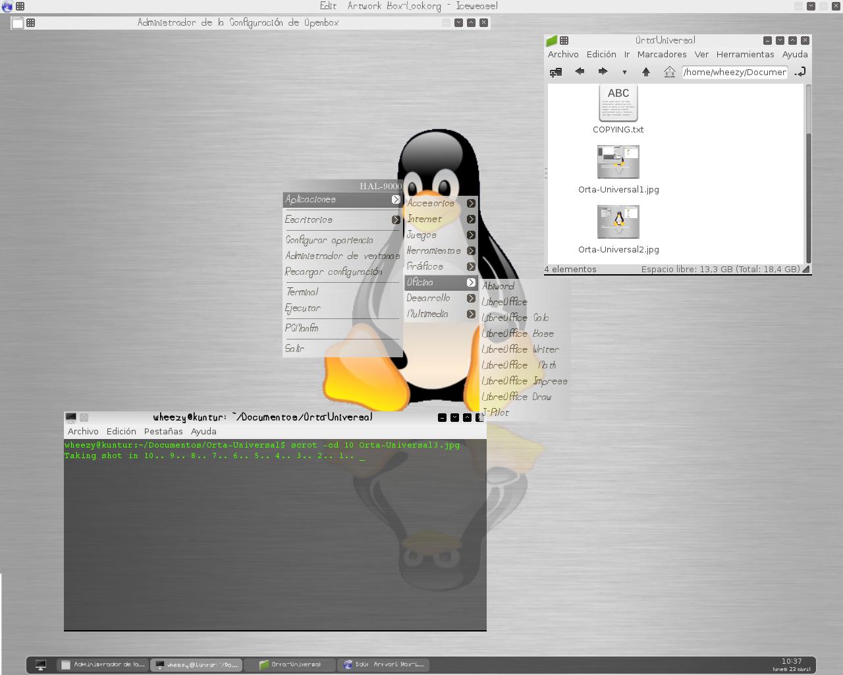Expand the Multimedia submenu

pyautogui.click(x=441, y=314)
